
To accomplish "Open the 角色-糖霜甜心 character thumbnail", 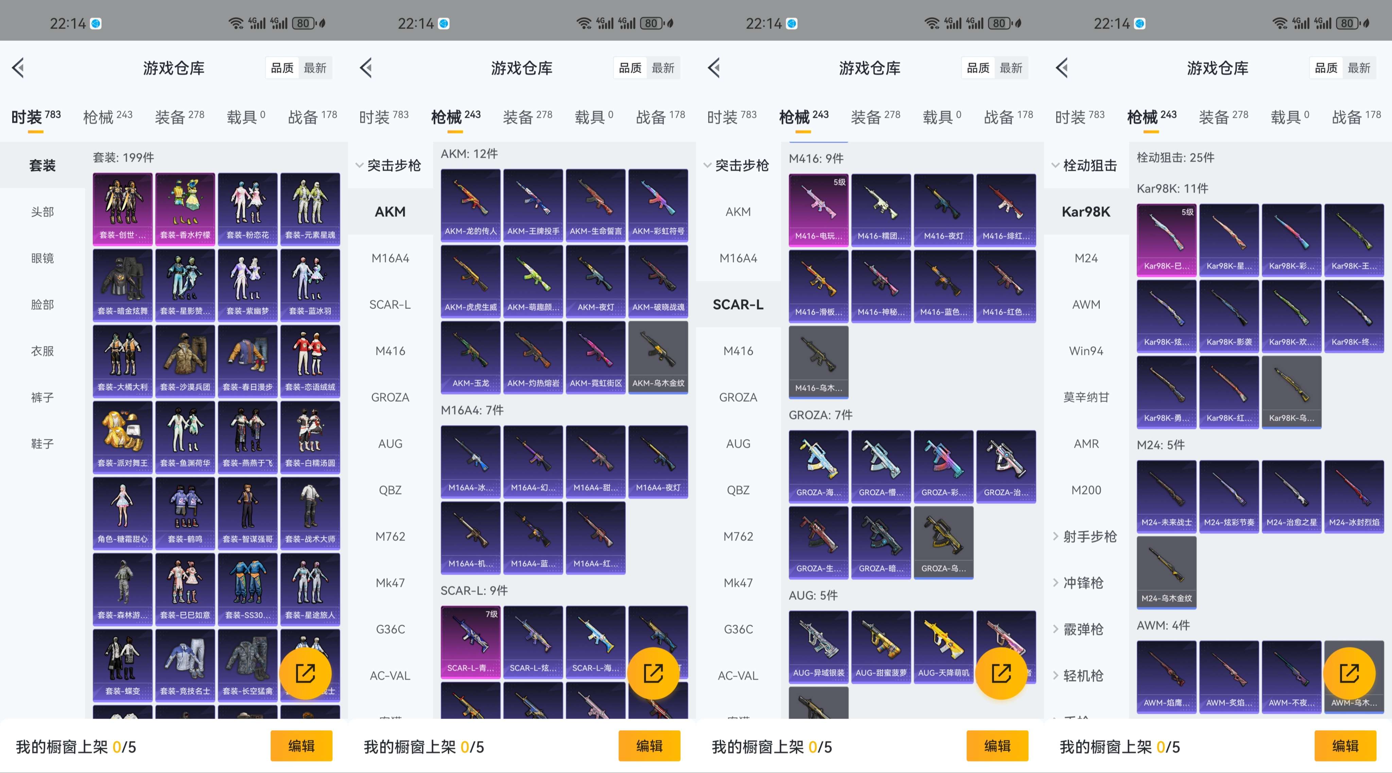I will coord(123,513).
